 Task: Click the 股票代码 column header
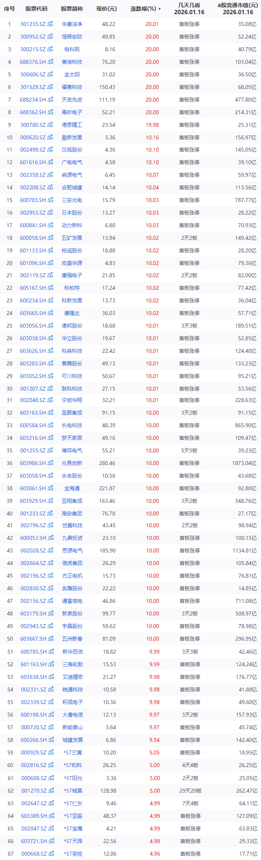[36, 9]
